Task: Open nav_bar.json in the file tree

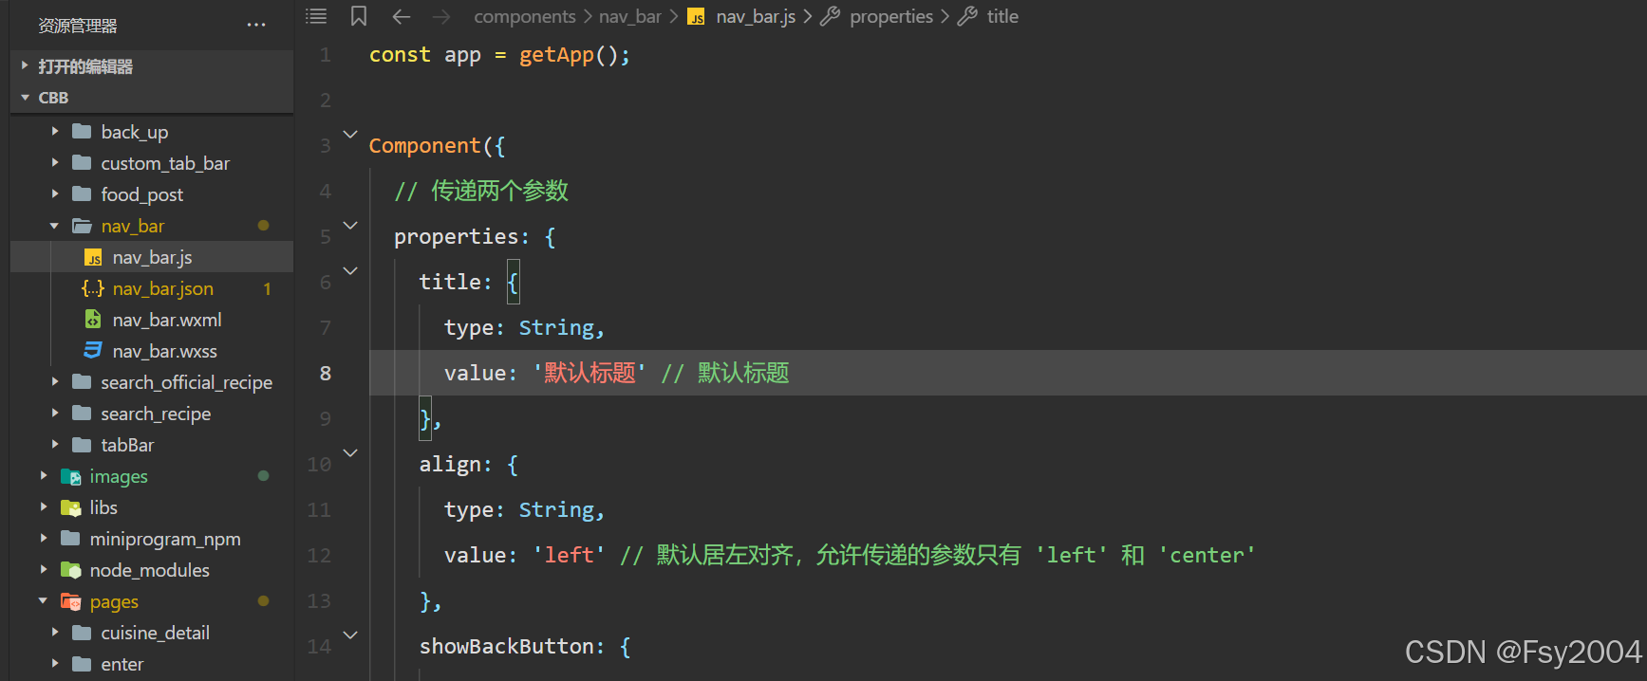Action: 162,288
